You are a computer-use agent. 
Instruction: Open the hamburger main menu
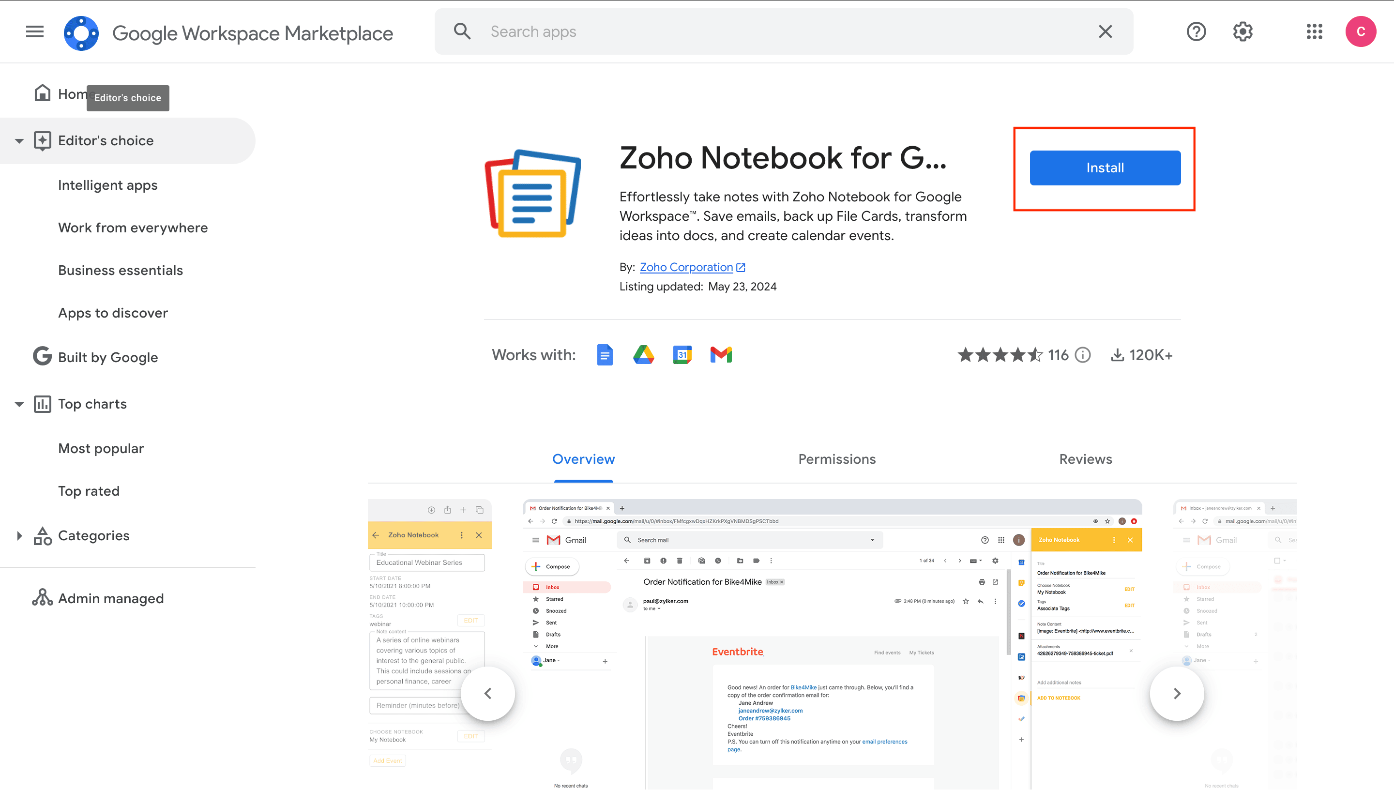[35, 31]
